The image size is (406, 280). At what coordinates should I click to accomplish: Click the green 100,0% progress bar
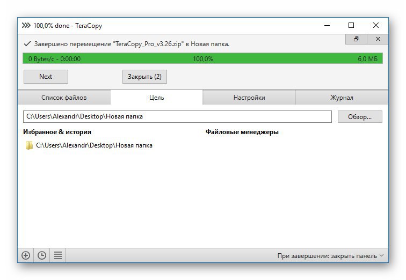203,58
